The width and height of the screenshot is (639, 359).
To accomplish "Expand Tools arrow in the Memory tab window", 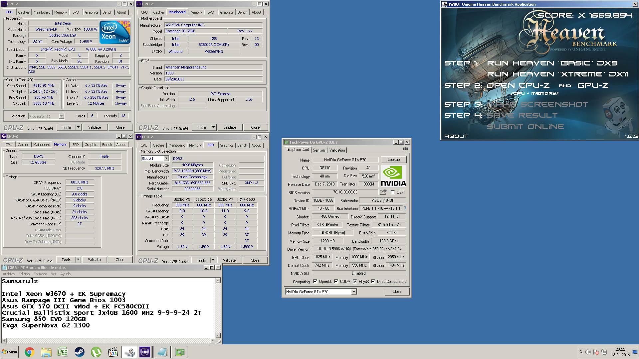I will pyautogui.click(x=78, y=260).
